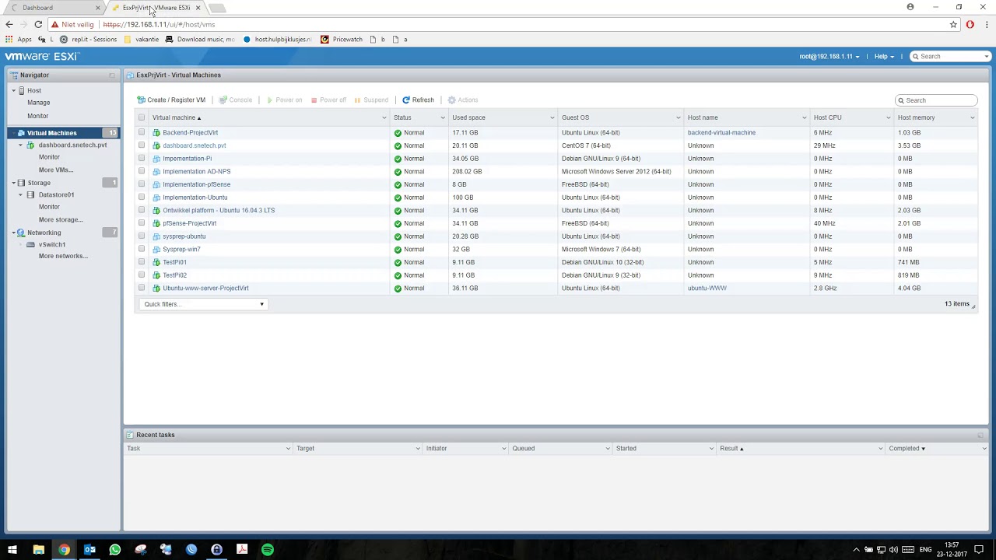Collapse the Host tree node
996x560 pixels.
click(x=13, y=91)
